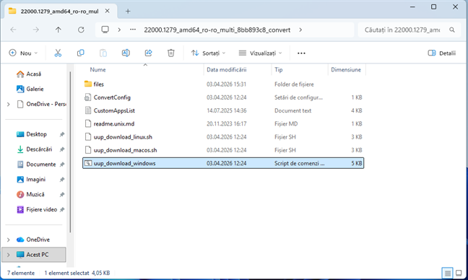Expand the address bar ellipsis breadcrumb

point(133,30)
